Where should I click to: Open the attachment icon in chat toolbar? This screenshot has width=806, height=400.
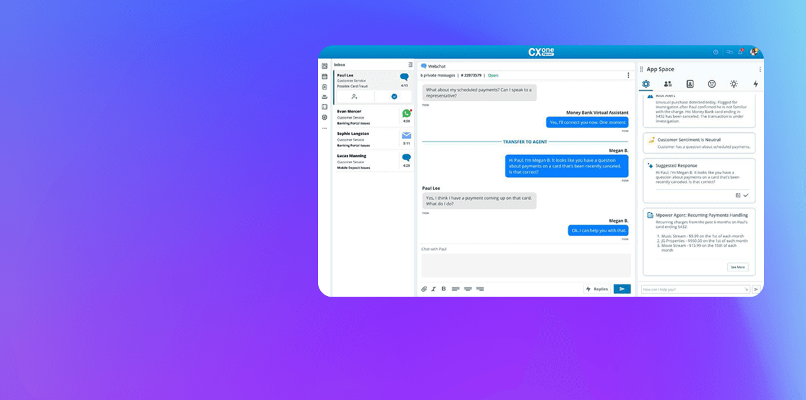424,289
